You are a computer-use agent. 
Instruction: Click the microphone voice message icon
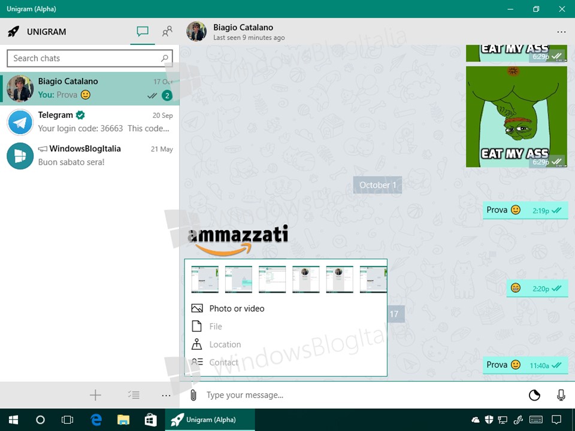[561, 395]
